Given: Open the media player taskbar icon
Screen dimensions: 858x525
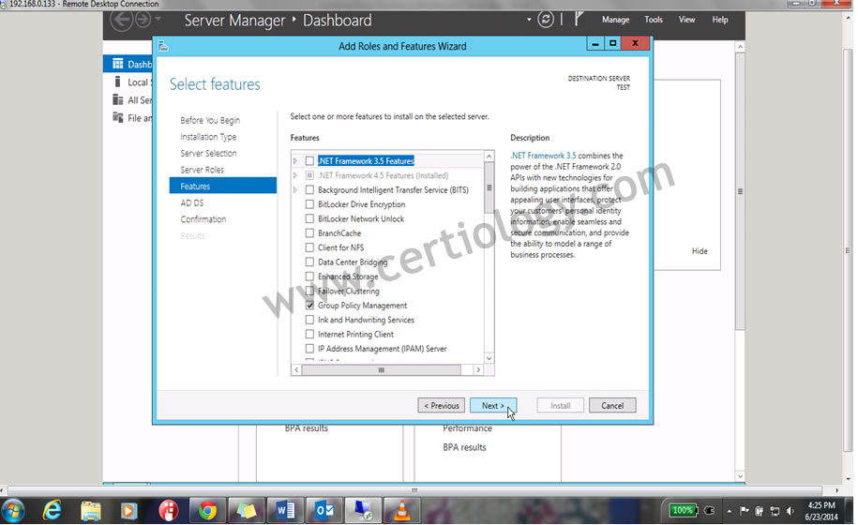Looking at the screenshot, I should click(x=128, y=511).
